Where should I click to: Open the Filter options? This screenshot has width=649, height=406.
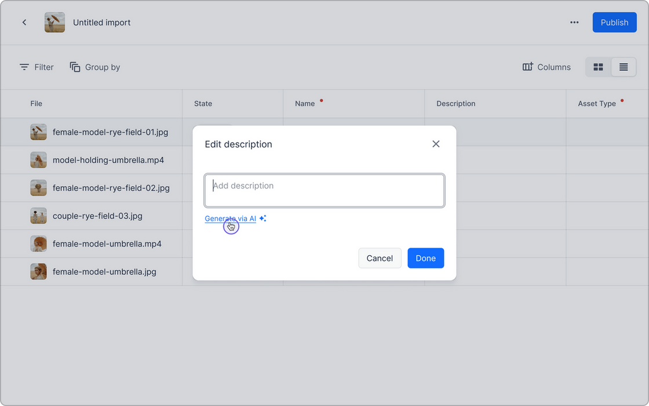[37, 67]
